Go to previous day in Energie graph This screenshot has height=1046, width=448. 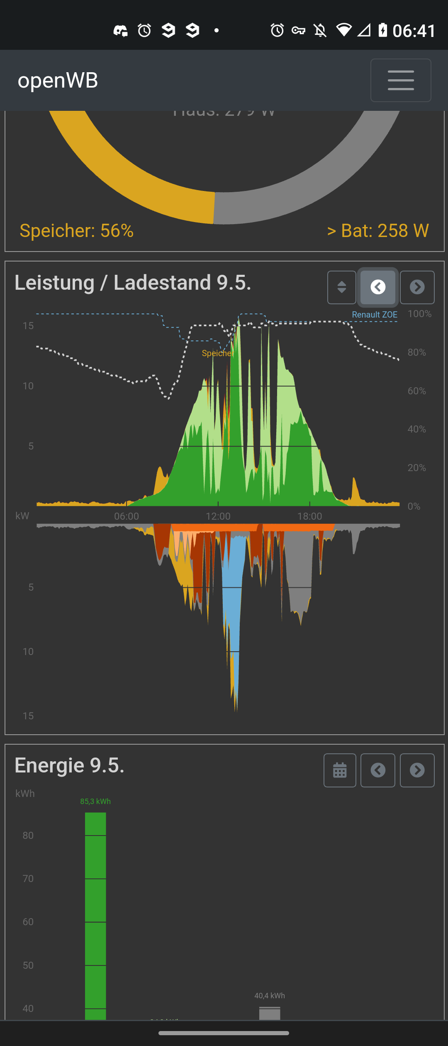coord(378,770)
